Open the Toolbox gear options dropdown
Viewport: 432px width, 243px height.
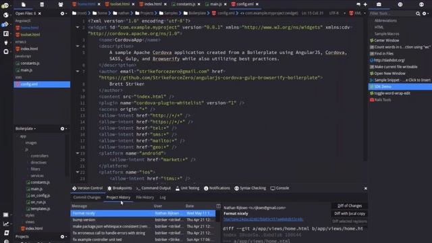[x=426, y=13]
